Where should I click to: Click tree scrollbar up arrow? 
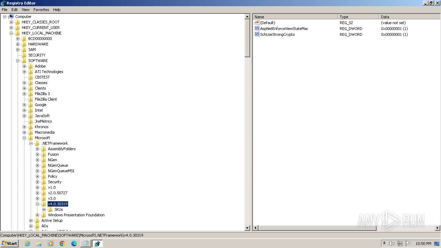(x=247, y=17)
